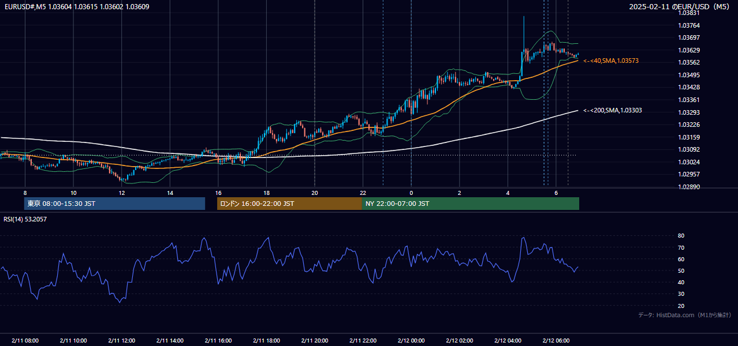The height and width of the screenshot is (346, 738).
Task: Click the price axis label 1.03024
Action: (x=688, y=162)
